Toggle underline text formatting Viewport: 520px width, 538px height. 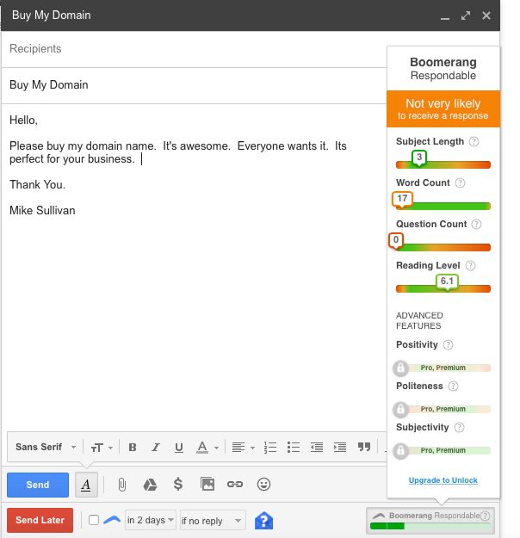point(179,447)
